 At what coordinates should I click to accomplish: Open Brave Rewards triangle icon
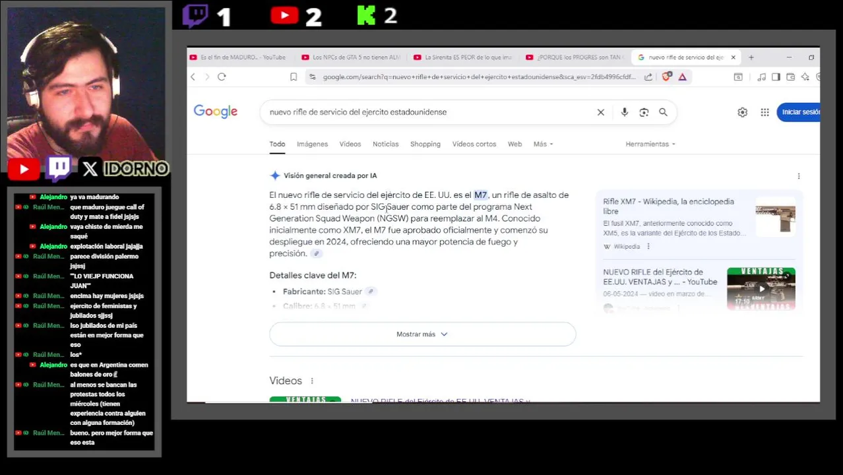pos(683,77)
